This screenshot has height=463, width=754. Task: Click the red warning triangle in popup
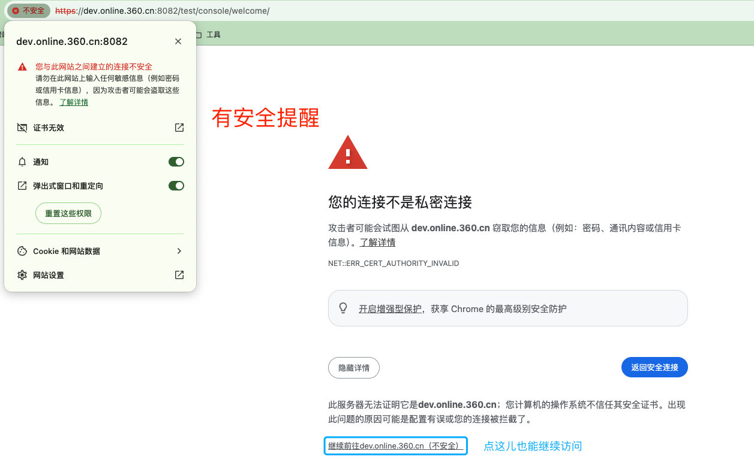(22, 67)
